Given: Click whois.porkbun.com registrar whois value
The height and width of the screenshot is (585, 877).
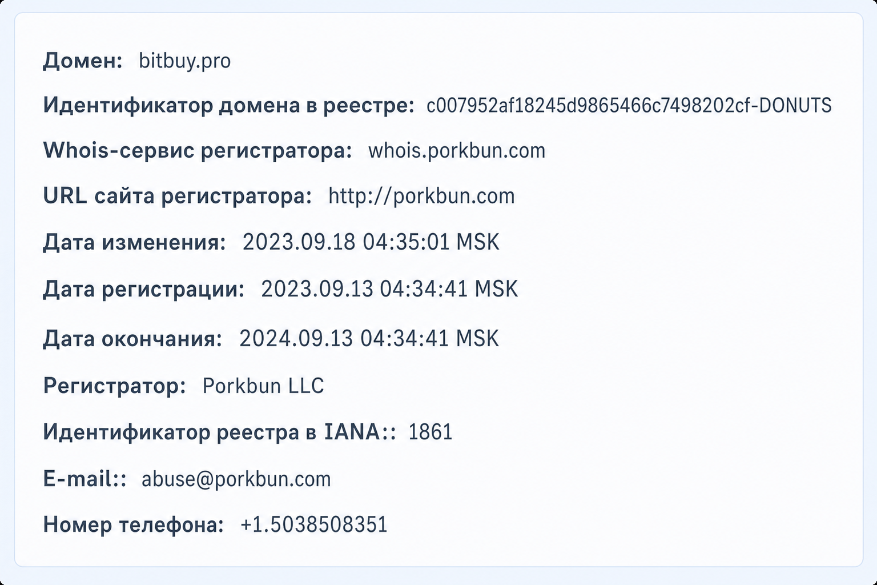Looking at the screenshot, I should 457,151.
